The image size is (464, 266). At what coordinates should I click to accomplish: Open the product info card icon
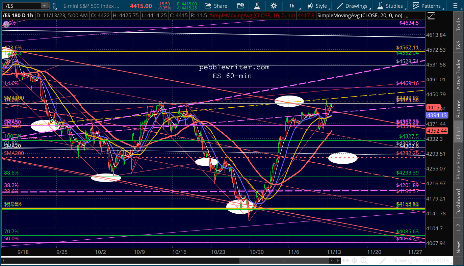pyautogui.click(x=240, y=6)
